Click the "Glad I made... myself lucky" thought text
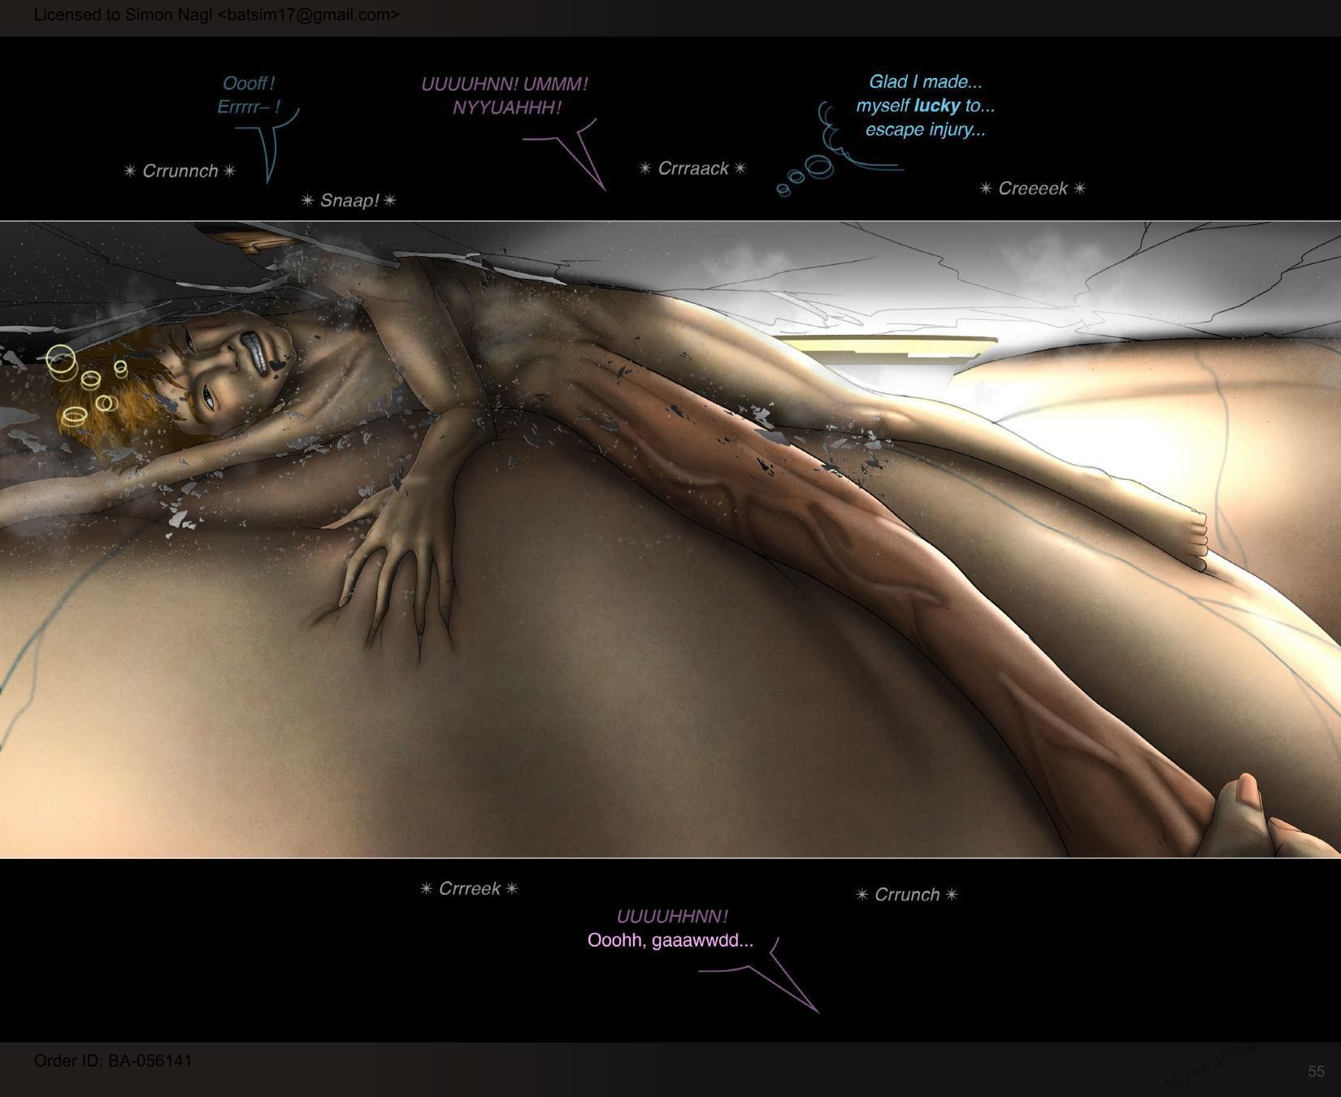This screenshot has width=1341, height=1097. coord(925,106)
